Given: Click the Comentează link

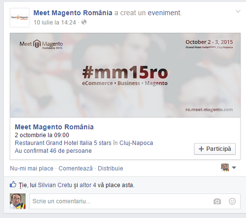Looking at the screenshot, I should (x=76, y=169).
